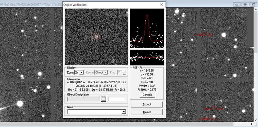Focus the greyed designation text field
The width and height of the screenshot is (258, 127).
pos(84,99)
